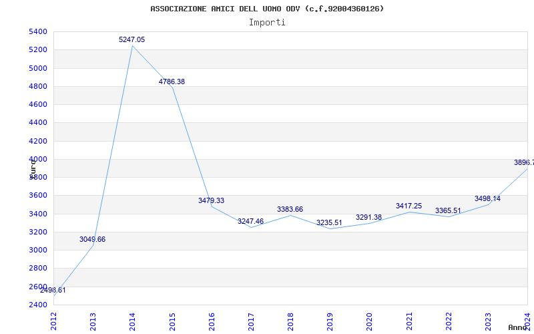The image size is (534, 334).
Task: Click the Importi subtitle
Action: click(x=267, y=23)
